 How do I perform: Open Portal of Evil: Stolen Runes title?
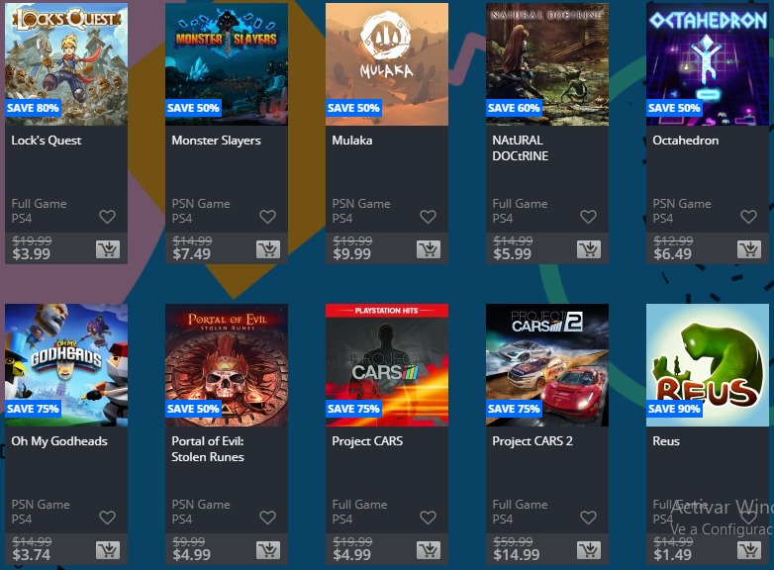tap(208, 449)
